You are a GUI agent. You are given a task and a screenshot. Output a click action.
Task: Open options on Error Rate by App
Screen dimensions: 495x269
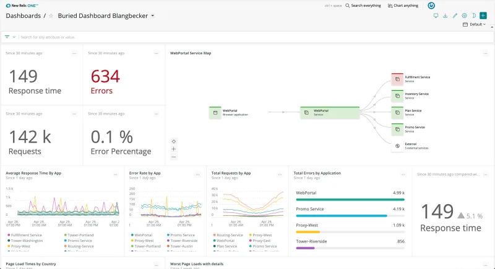(197, 175)
